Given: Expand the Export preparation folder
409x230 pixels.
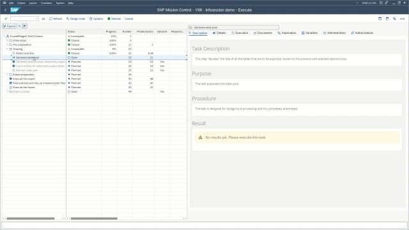Looking at the screenshot, I should point(7,75).
